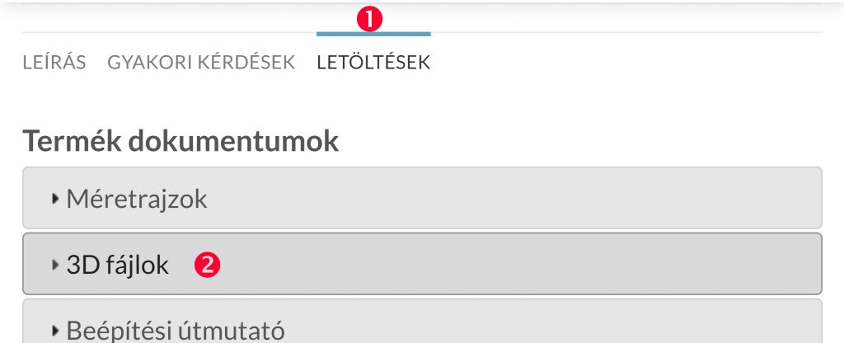Click the triangle icon beside Méretrajzok

(x=55, y=199)
